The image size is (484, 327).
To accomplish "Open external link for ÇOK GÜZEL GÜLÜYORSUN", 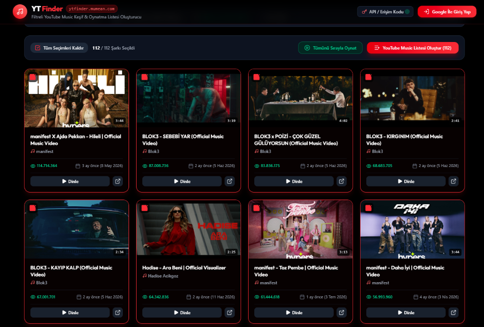I will point(341,181).
